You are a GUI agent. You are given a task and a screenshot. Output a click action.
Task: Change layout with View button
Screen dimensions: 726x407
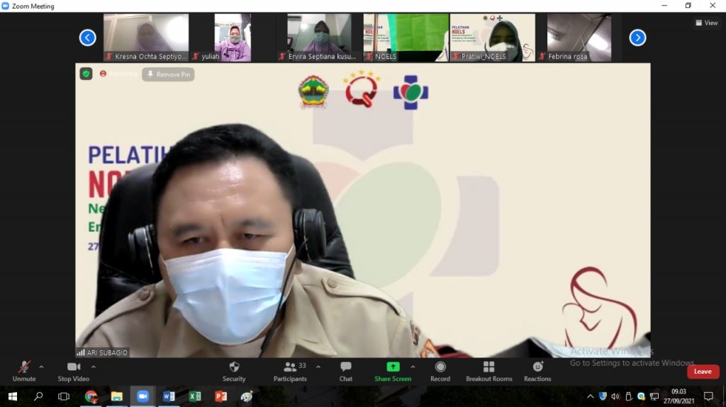pos(707,23)
